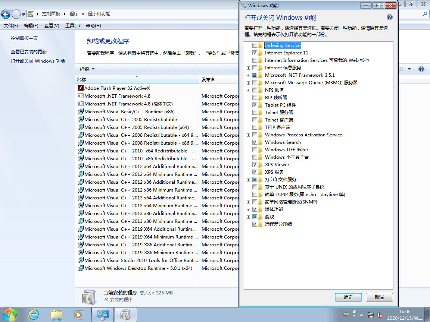The height and width of the screenshot is (322, 430).
Task: Expand the 游戏 feature node
Action: pyautogui.click(x=248, y=217)
